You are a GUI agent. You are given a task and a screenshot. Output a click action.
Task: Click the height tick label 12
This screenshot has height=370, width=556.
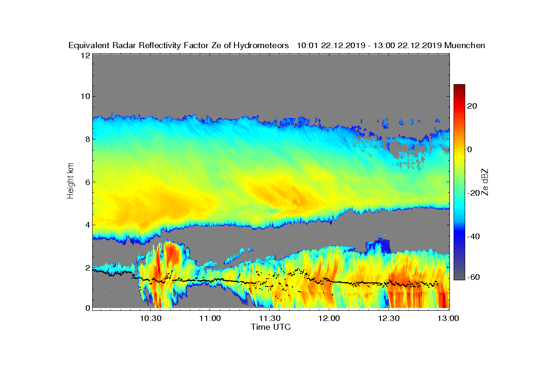[85, 55]
